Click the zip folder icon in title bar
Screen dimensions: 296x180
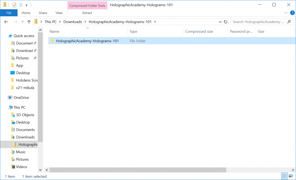click(x=4, y=5)
